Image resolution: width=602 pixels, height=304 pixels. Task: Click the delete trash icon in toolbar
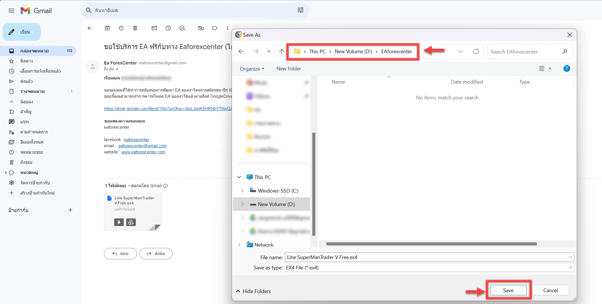pyautogui.click(x=135, y=28)
